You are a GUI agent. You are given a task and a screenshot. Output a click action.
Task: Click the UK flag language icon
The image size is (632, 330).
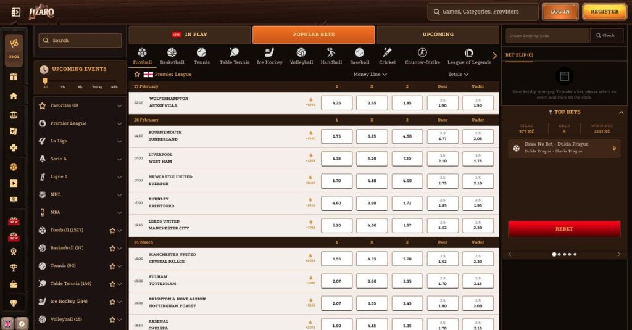[x=7, y=324]
